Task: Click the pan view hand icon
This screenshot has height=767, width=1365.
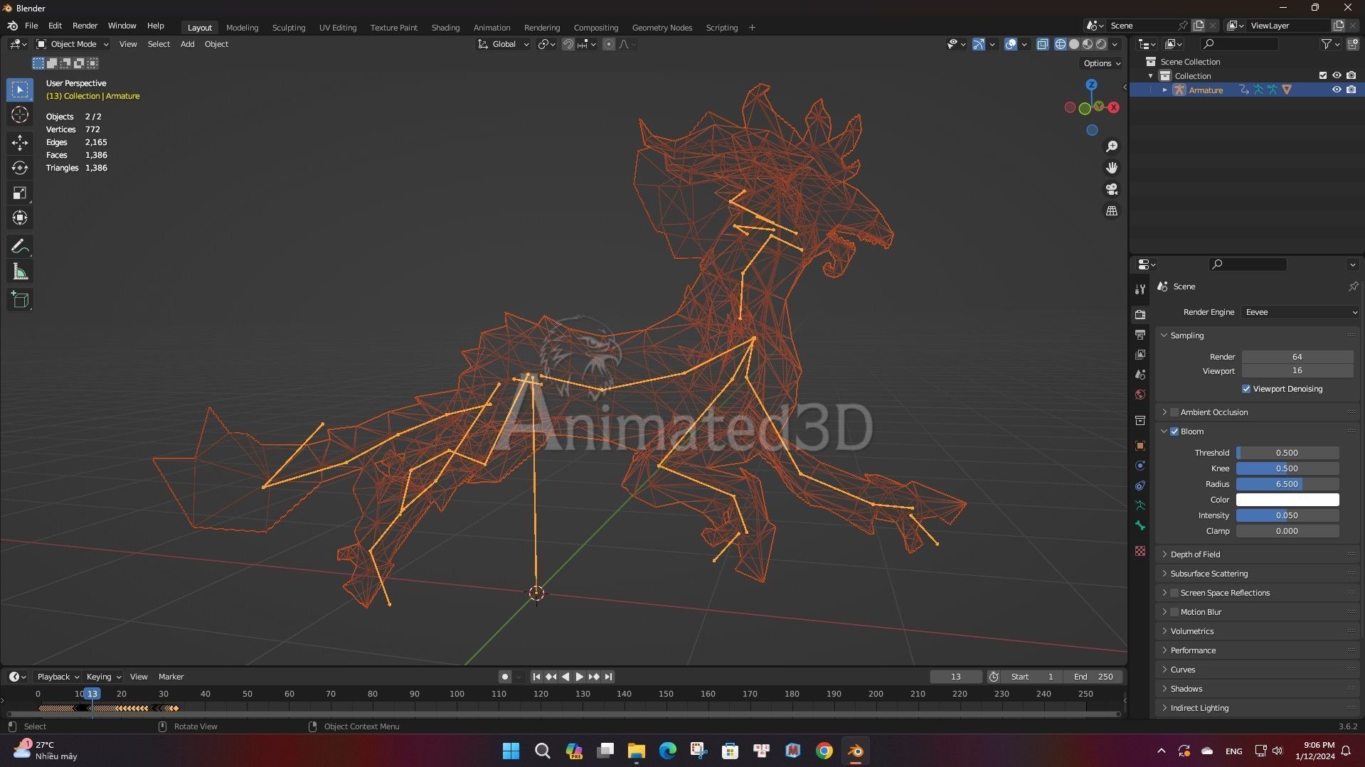Action: click(1112, 168)
